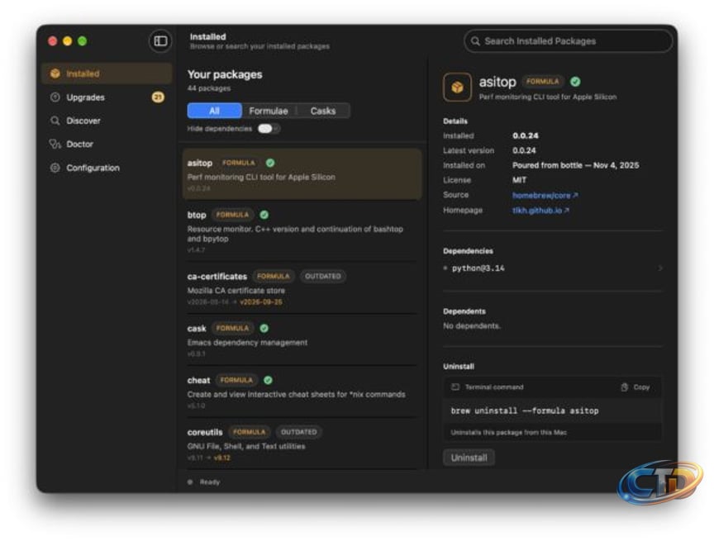Switch to the Formulae filter tab

click(269, 111)
